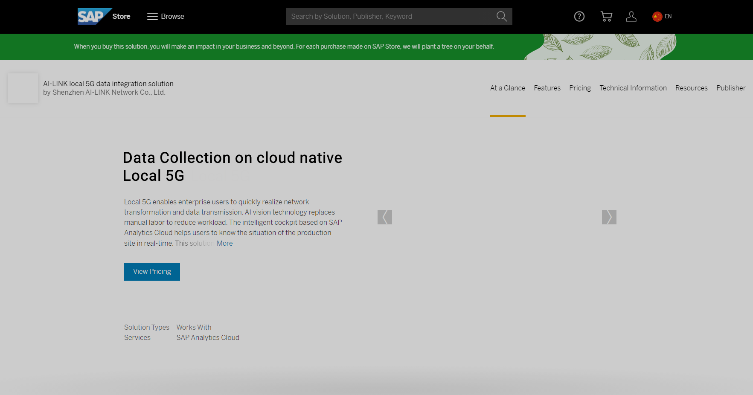Show next carousel image

[x=609, y=217]
